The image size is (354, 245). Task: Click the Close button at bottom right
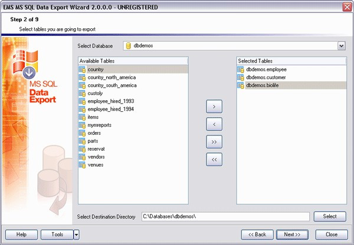click(x=332, y=234)
